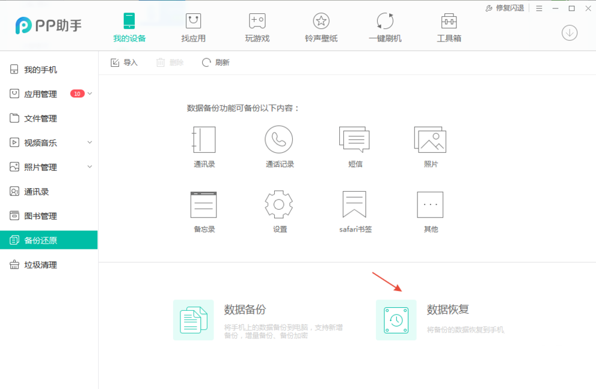Click the 其他 other data icon
This screenshot has width=596, height=389.
point(430,206)
